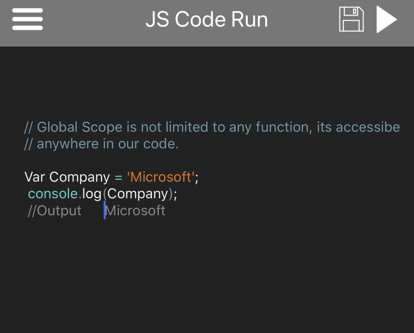Select the 'Microsoft' string literal
Viewport: 414px width, 333px height.
pos(161,177)
